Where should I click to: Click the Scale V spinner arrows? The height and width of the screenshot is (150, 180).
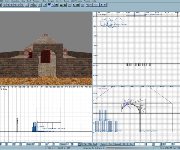[x=53, y=144]
